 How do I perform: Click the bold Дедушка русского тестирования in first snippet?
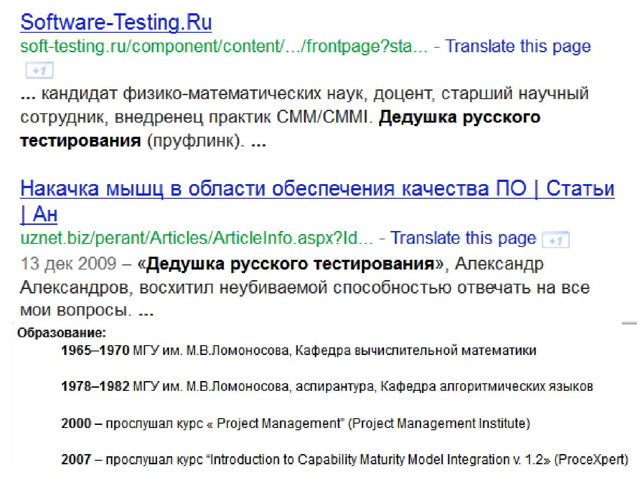[280, 129]
